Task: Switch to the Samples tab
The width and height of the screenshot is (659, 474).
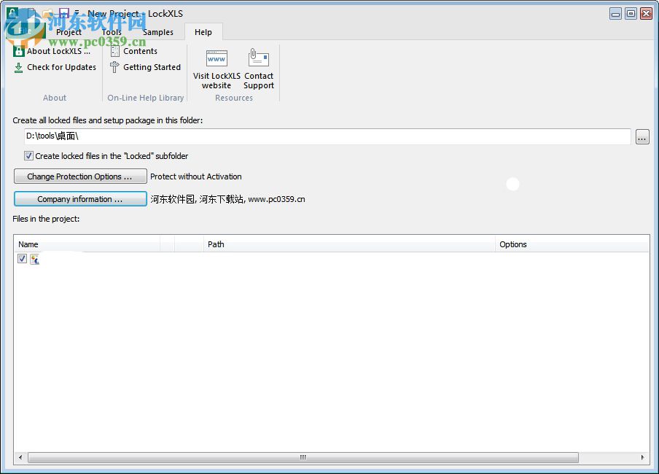Action: tap(157, 32)
